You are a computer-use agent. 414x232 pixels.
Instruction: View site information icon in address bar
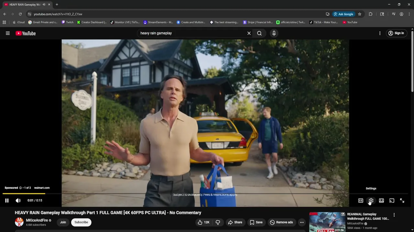[x=29, y=14]
